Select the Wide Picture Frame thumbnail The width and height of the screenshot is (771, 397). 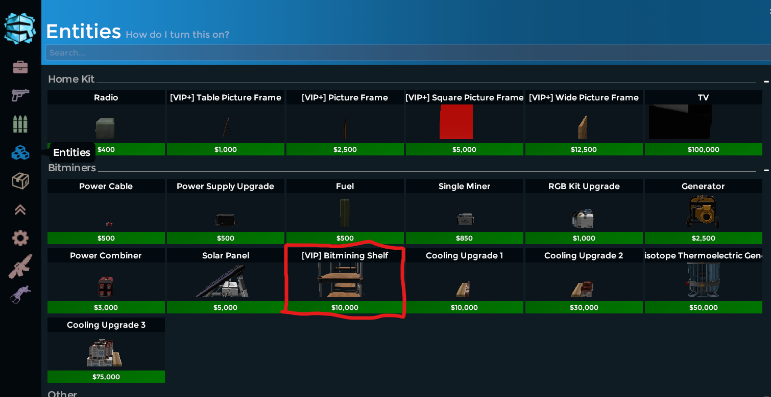583,127
